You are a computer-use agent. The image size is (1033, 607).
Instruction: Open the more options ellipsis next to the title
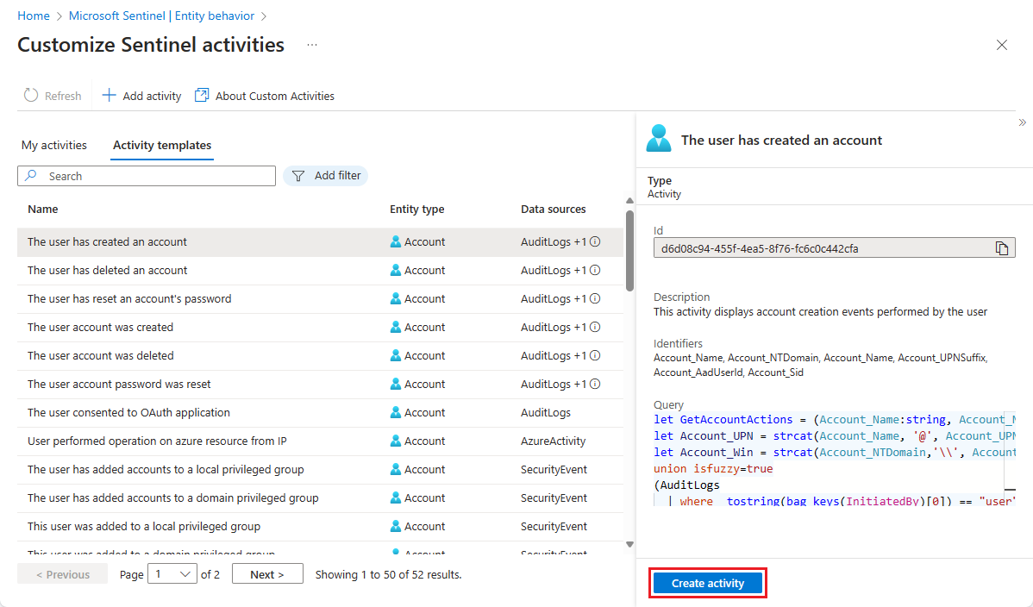pyautogui.click(x=311, y=45)
